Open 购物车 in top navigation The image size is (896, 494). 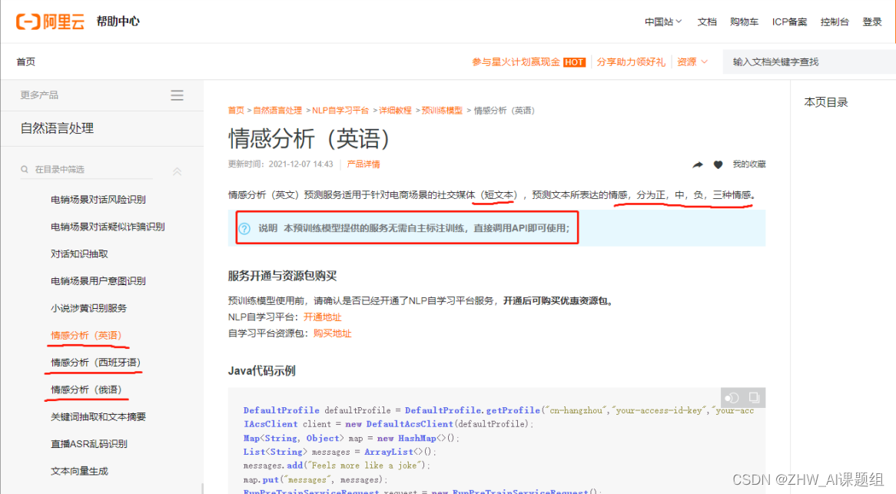point(744,22)
